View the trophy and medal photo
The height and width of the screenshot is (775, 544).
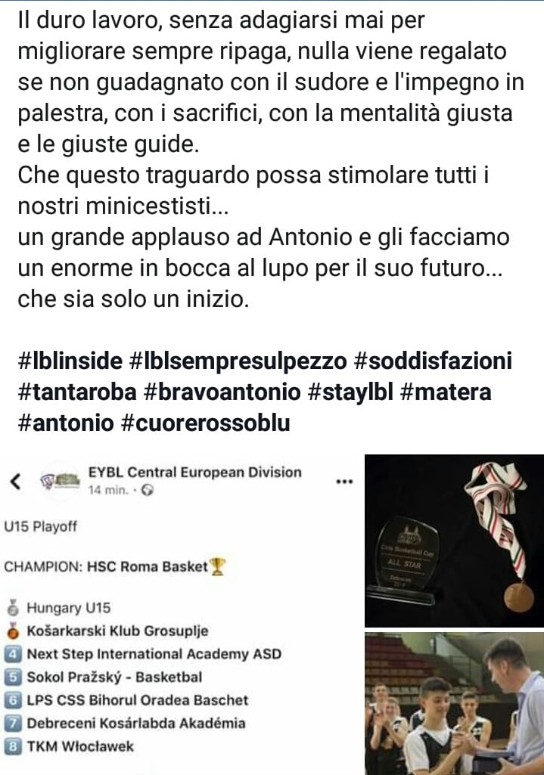pyautogui.click(x=454, y=540)
